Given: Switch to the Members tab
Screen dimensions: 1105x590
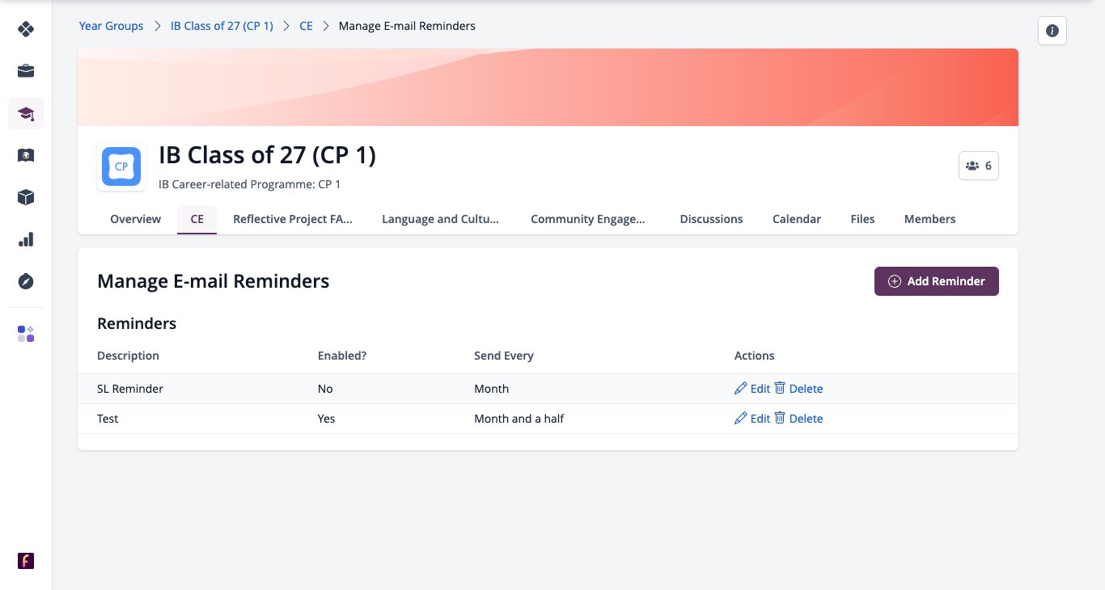Looking at the screenshot, I should [x=929, y=219].
